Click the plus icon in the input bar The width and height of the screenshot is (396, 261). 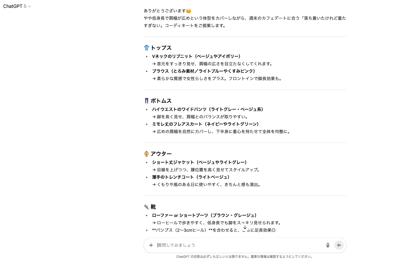pos(151,245)
